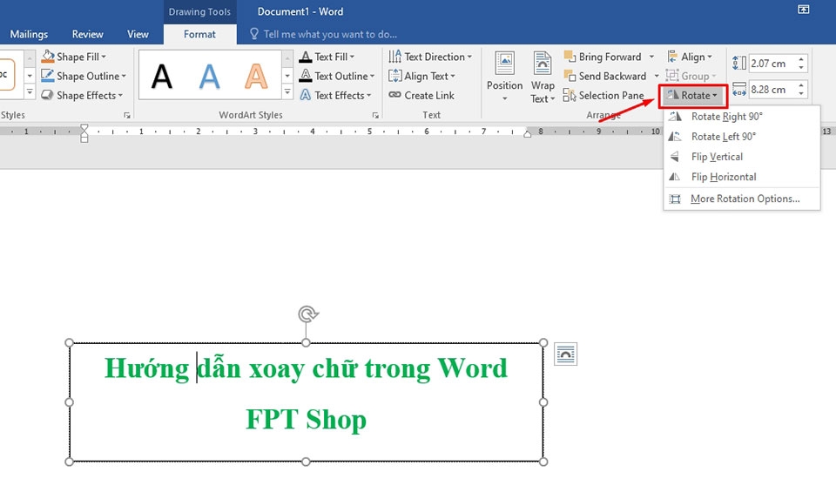This screenshot has width=836, height=479.
Task: Click the Text Fill A icon
Action: click(306, 57)
